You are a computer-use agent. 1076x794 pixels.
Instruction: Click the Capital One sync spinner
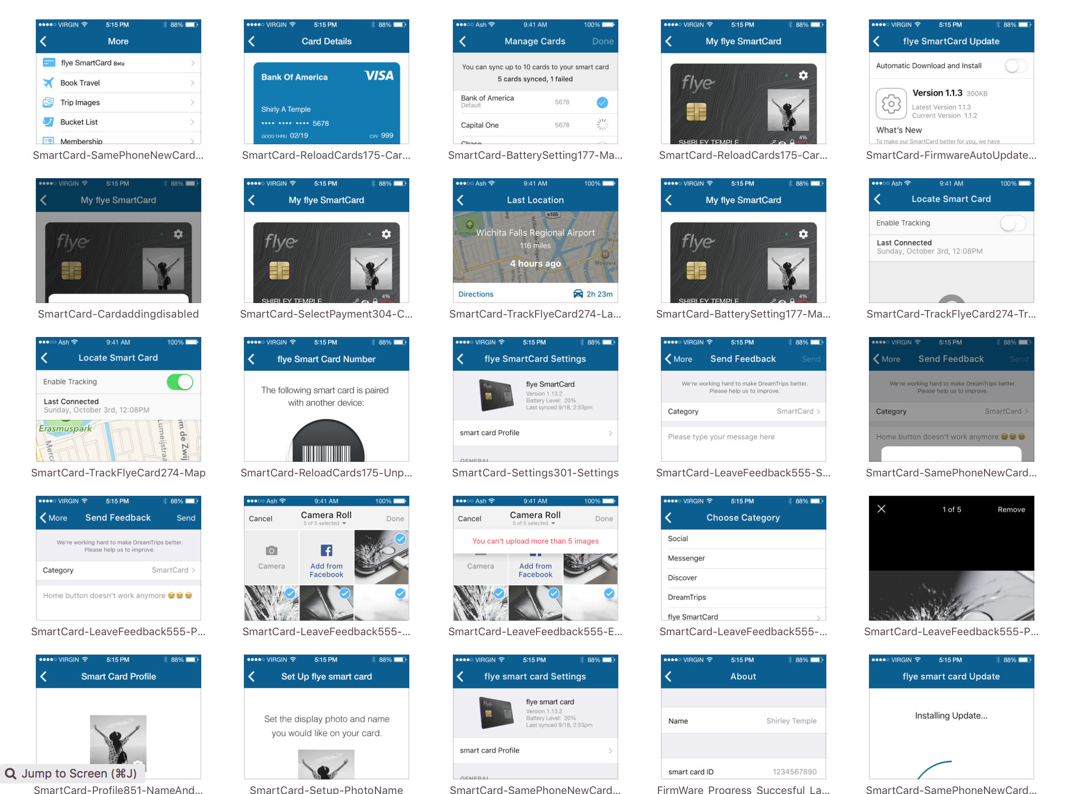click(602, 125)
